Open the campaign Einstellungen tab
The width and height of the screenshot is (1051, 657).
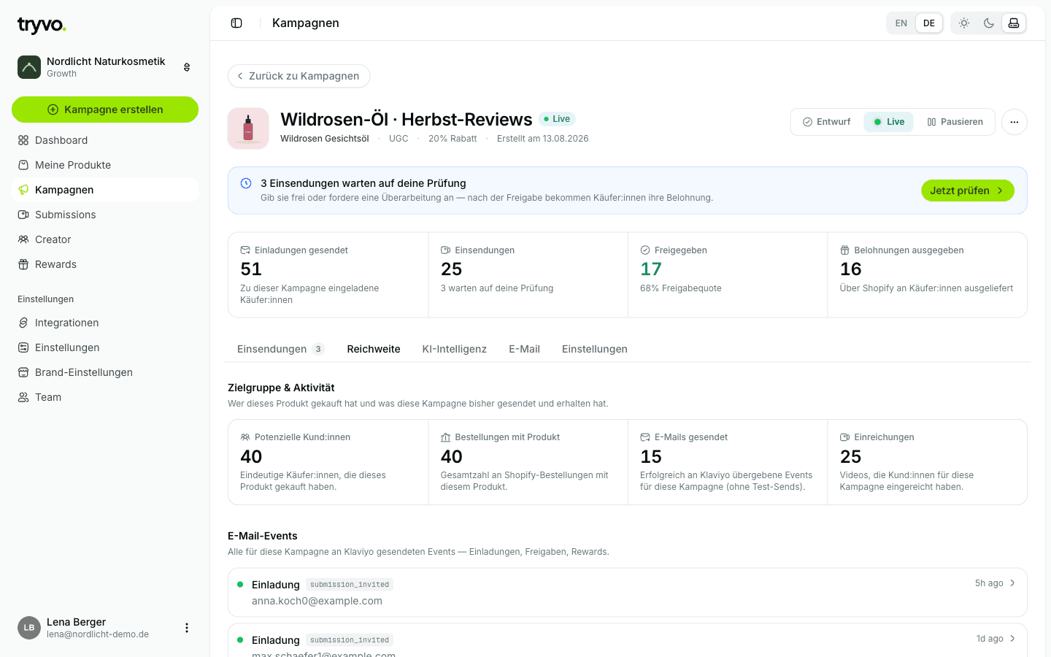595,349
